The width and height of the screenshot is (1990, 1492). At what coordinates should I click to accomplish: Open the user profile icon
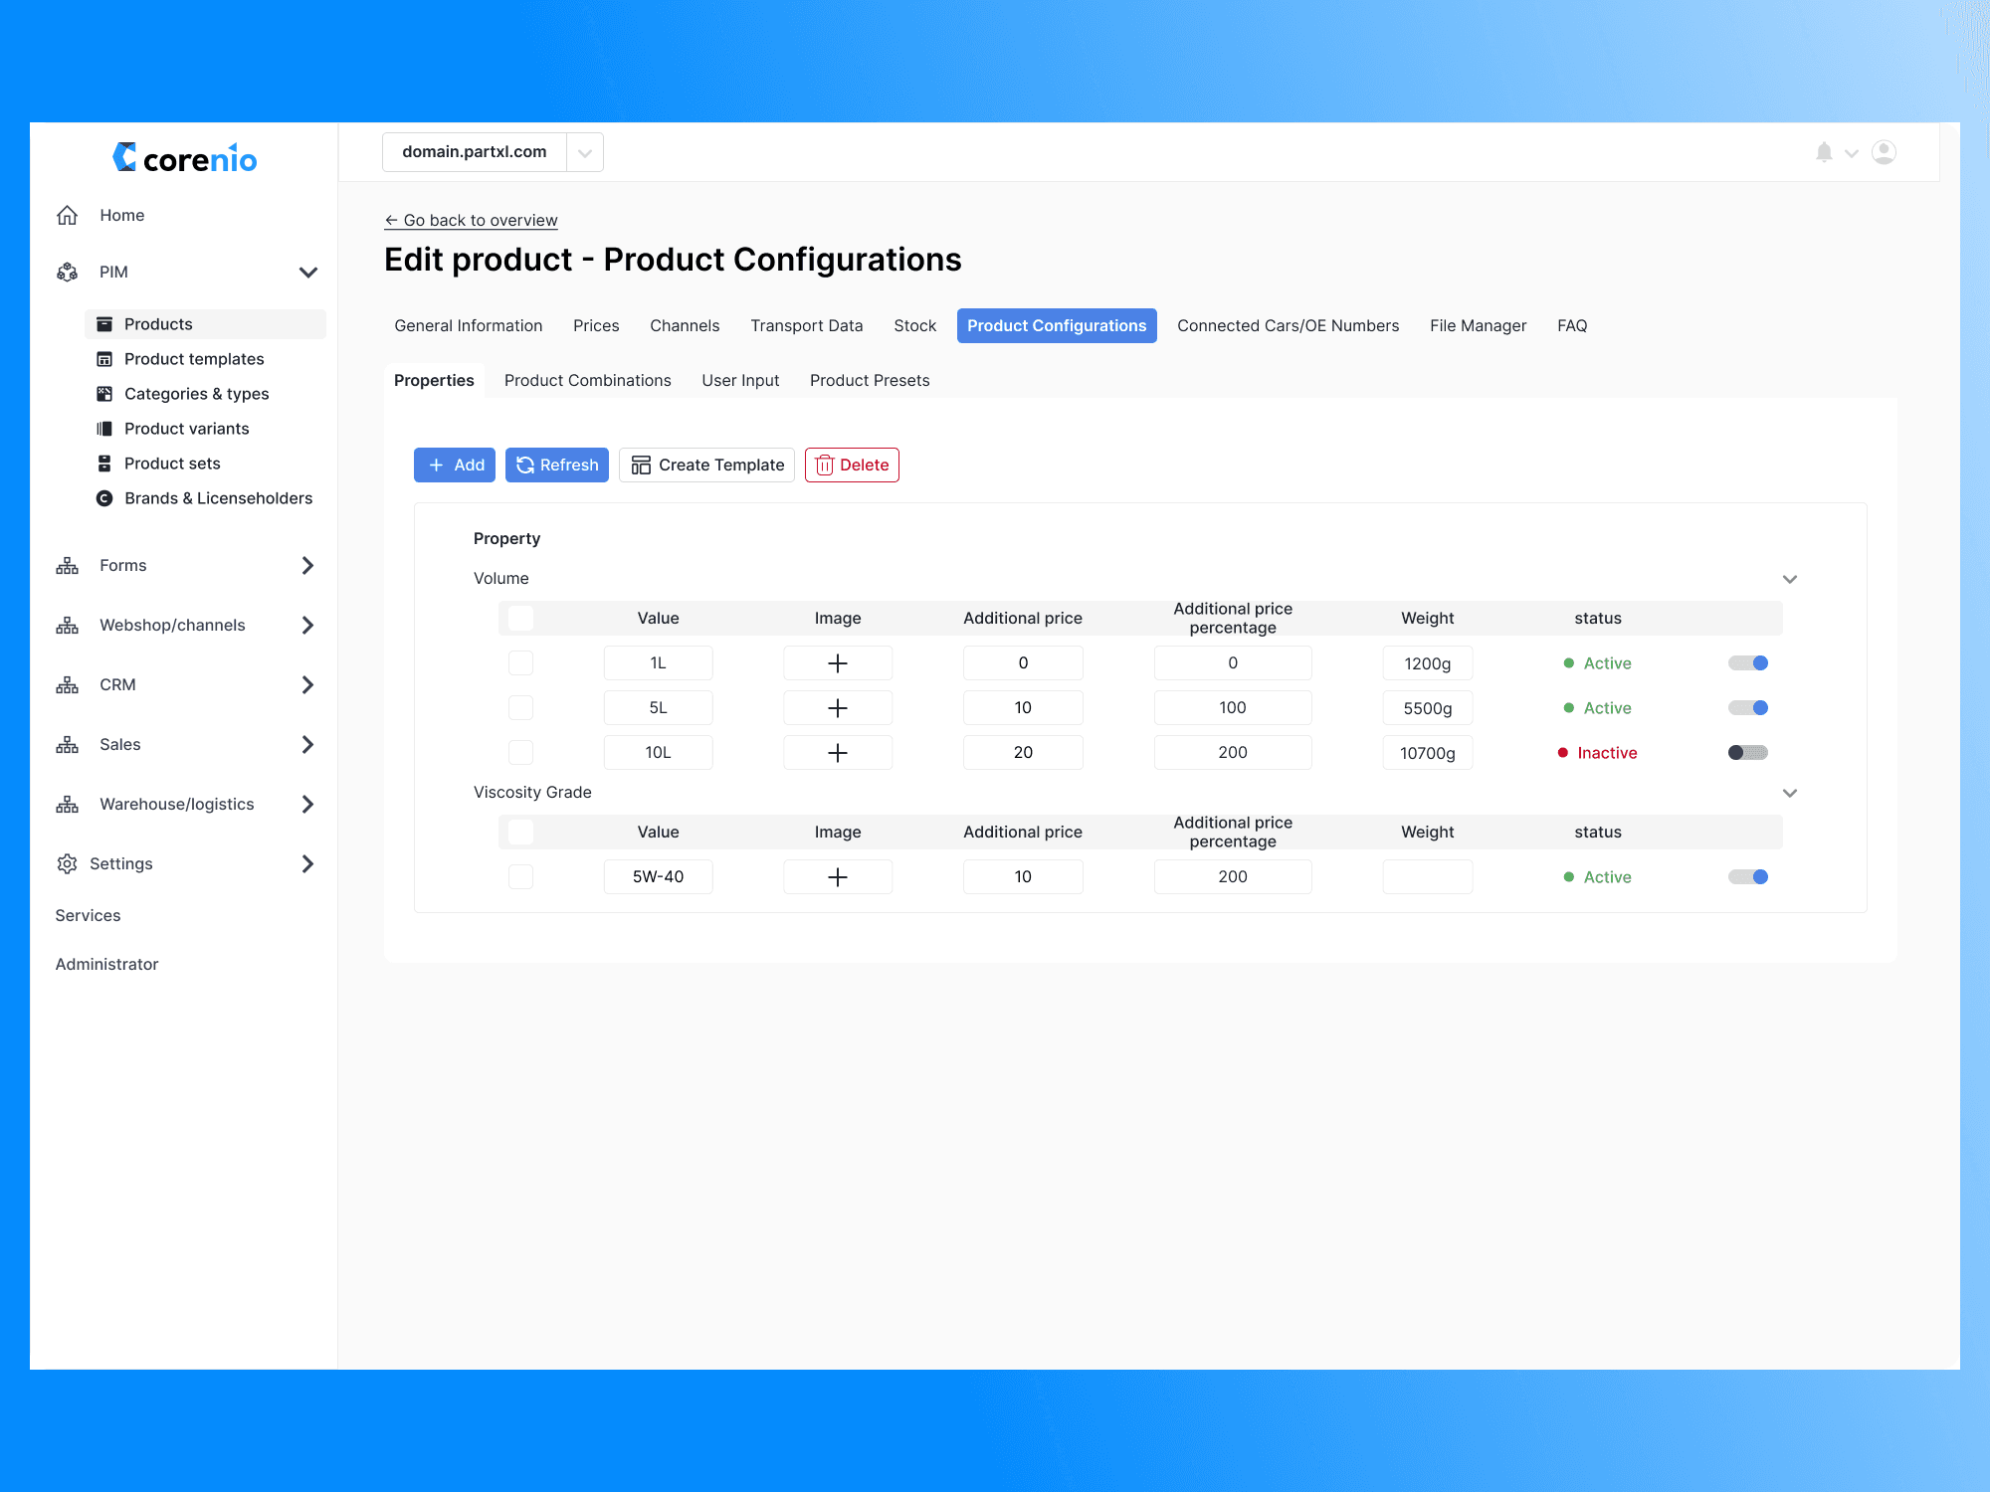click(1884, 152)
